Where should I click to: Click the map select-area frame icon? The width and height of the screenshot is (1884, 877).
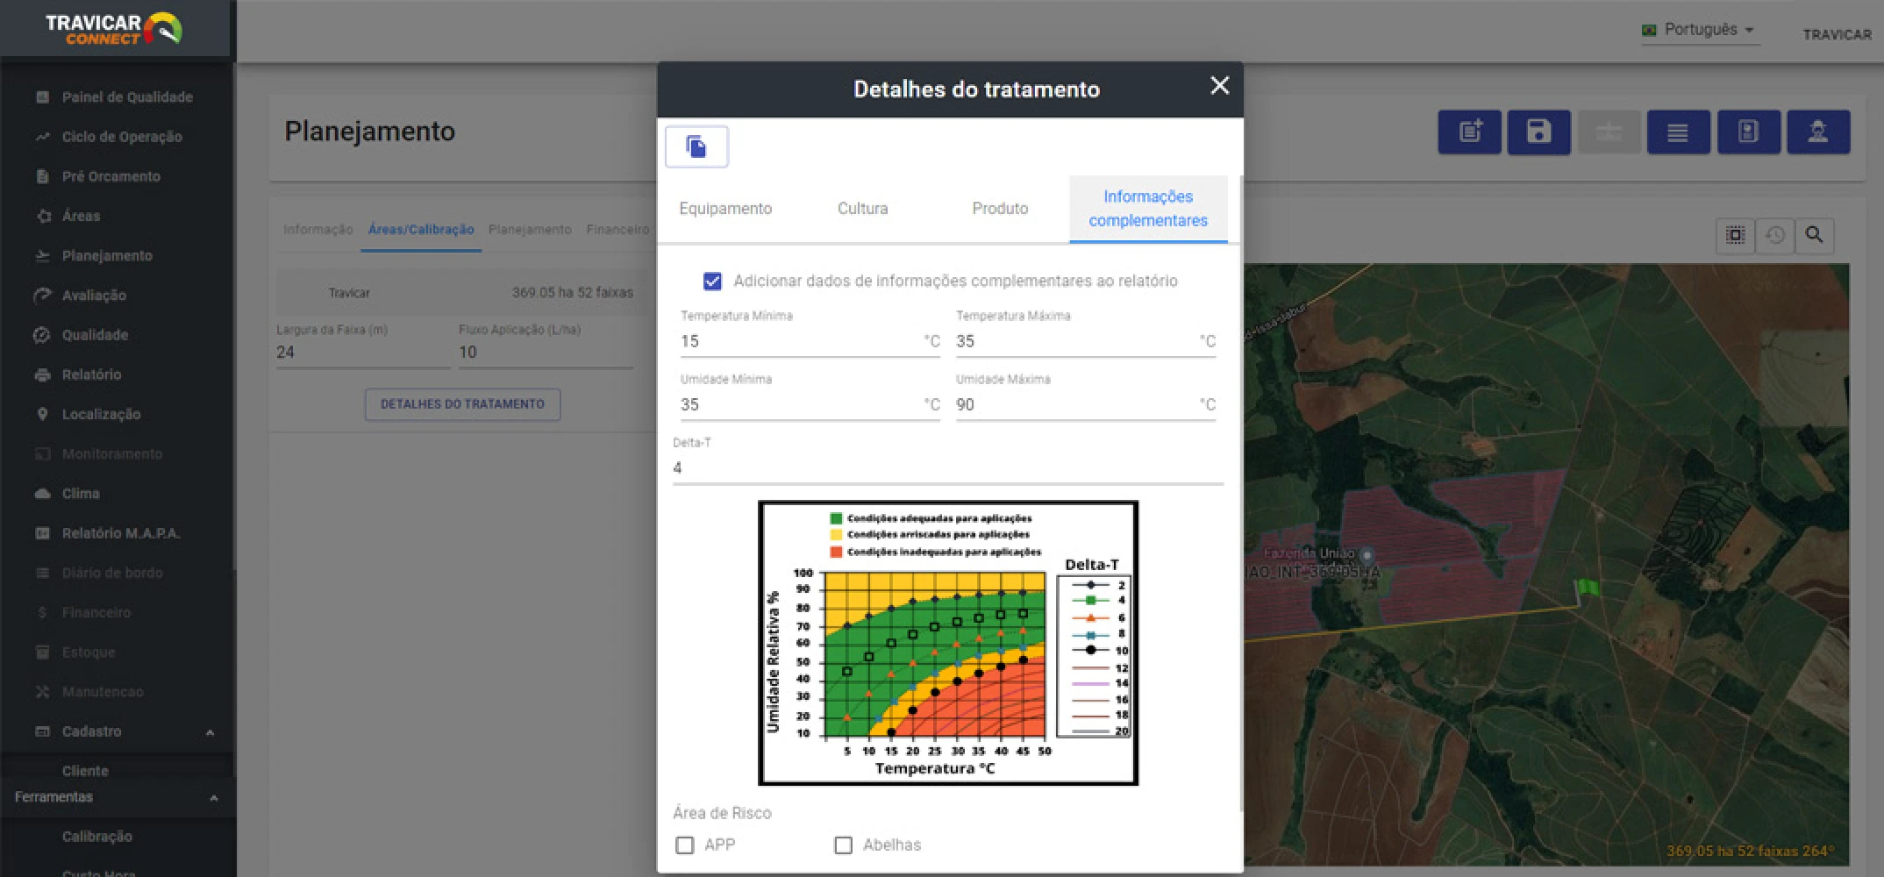tap(1735, 235)
